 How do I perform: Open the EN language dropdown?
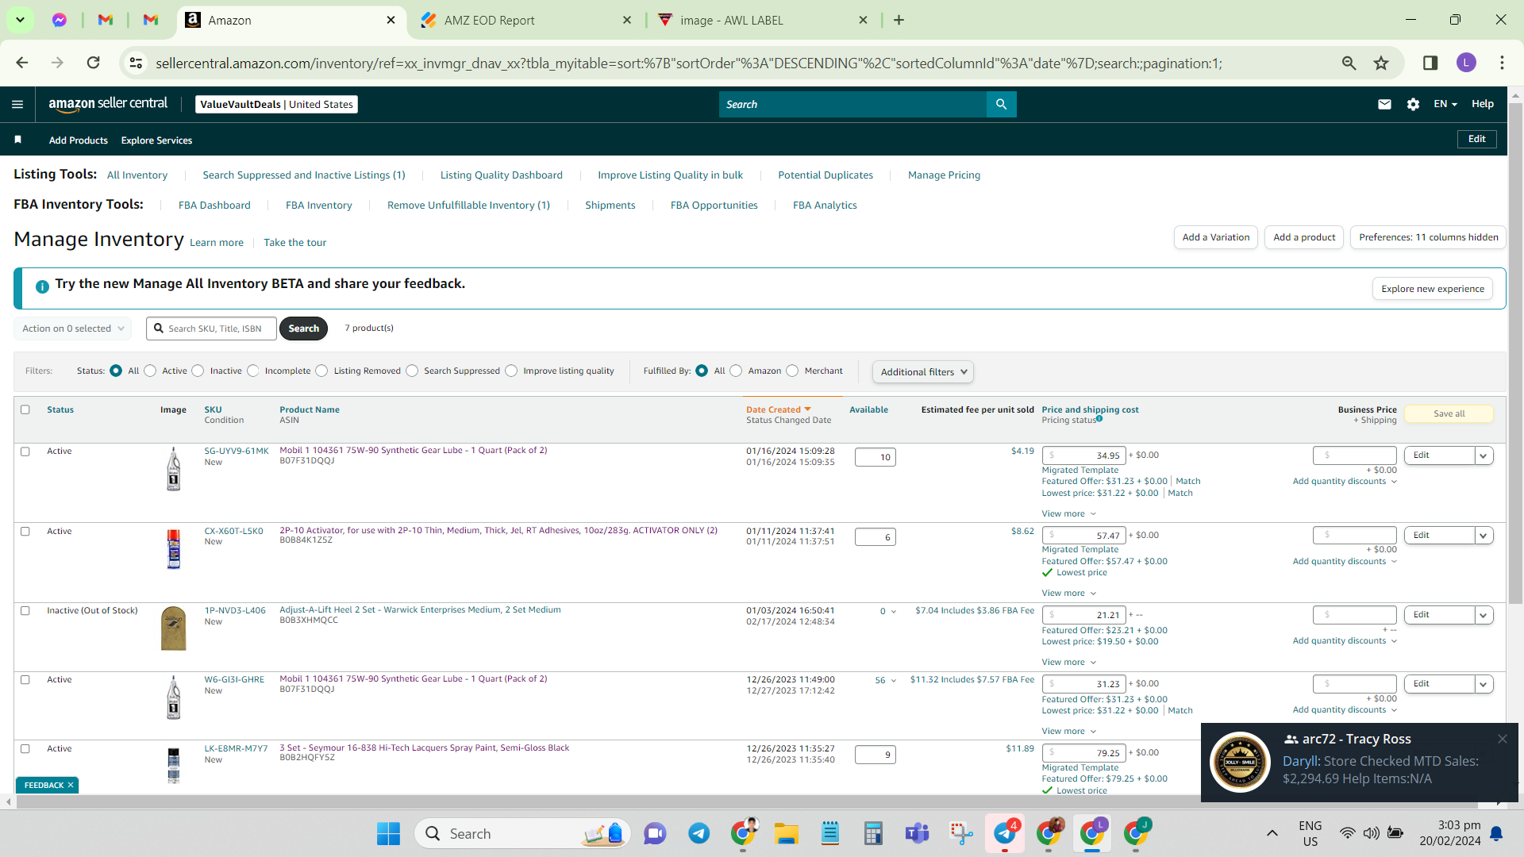tap(1445, 104)
